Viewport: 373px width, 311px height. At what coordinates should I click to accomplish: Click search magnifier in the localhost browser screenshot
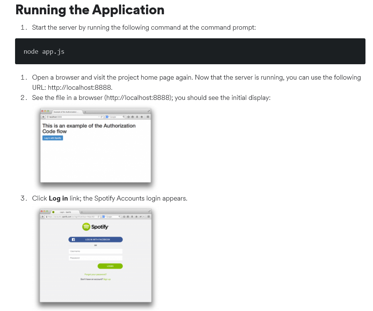[124, 116]
